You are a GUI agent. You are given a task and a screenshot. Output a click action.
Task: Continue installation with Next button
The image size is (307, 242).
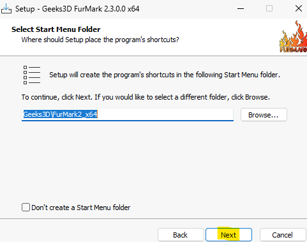point(228,235)
